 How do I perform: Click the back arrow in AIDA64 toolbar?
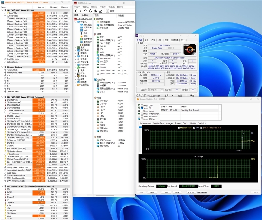(76, 11)
